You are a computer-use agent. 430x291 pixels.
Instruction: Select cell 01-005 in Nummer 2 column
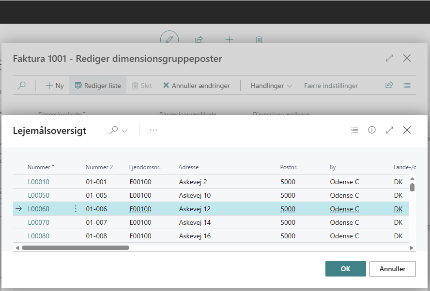coord(96,195)
